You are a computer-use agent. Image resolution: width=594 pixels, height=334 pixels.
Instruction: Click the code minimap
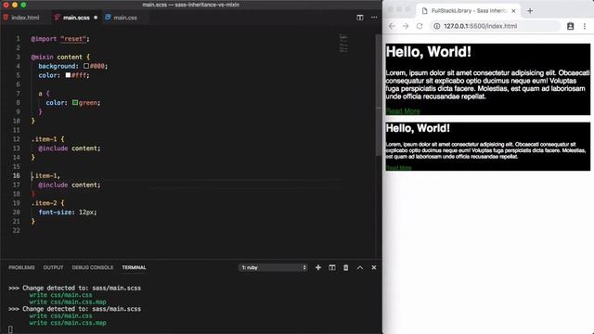click(343, 44)
